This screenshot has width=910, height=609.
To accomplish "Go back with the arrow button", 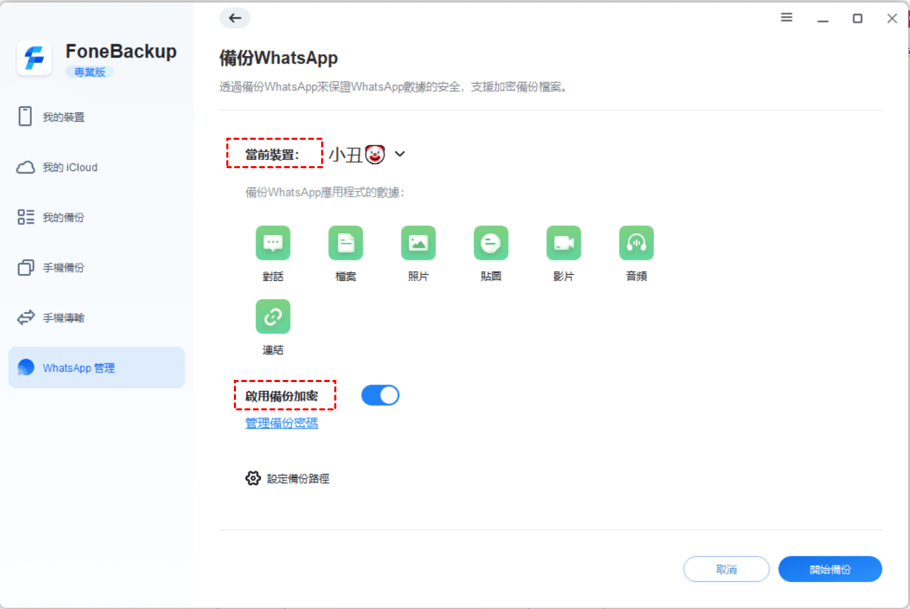I will [235, 18].
